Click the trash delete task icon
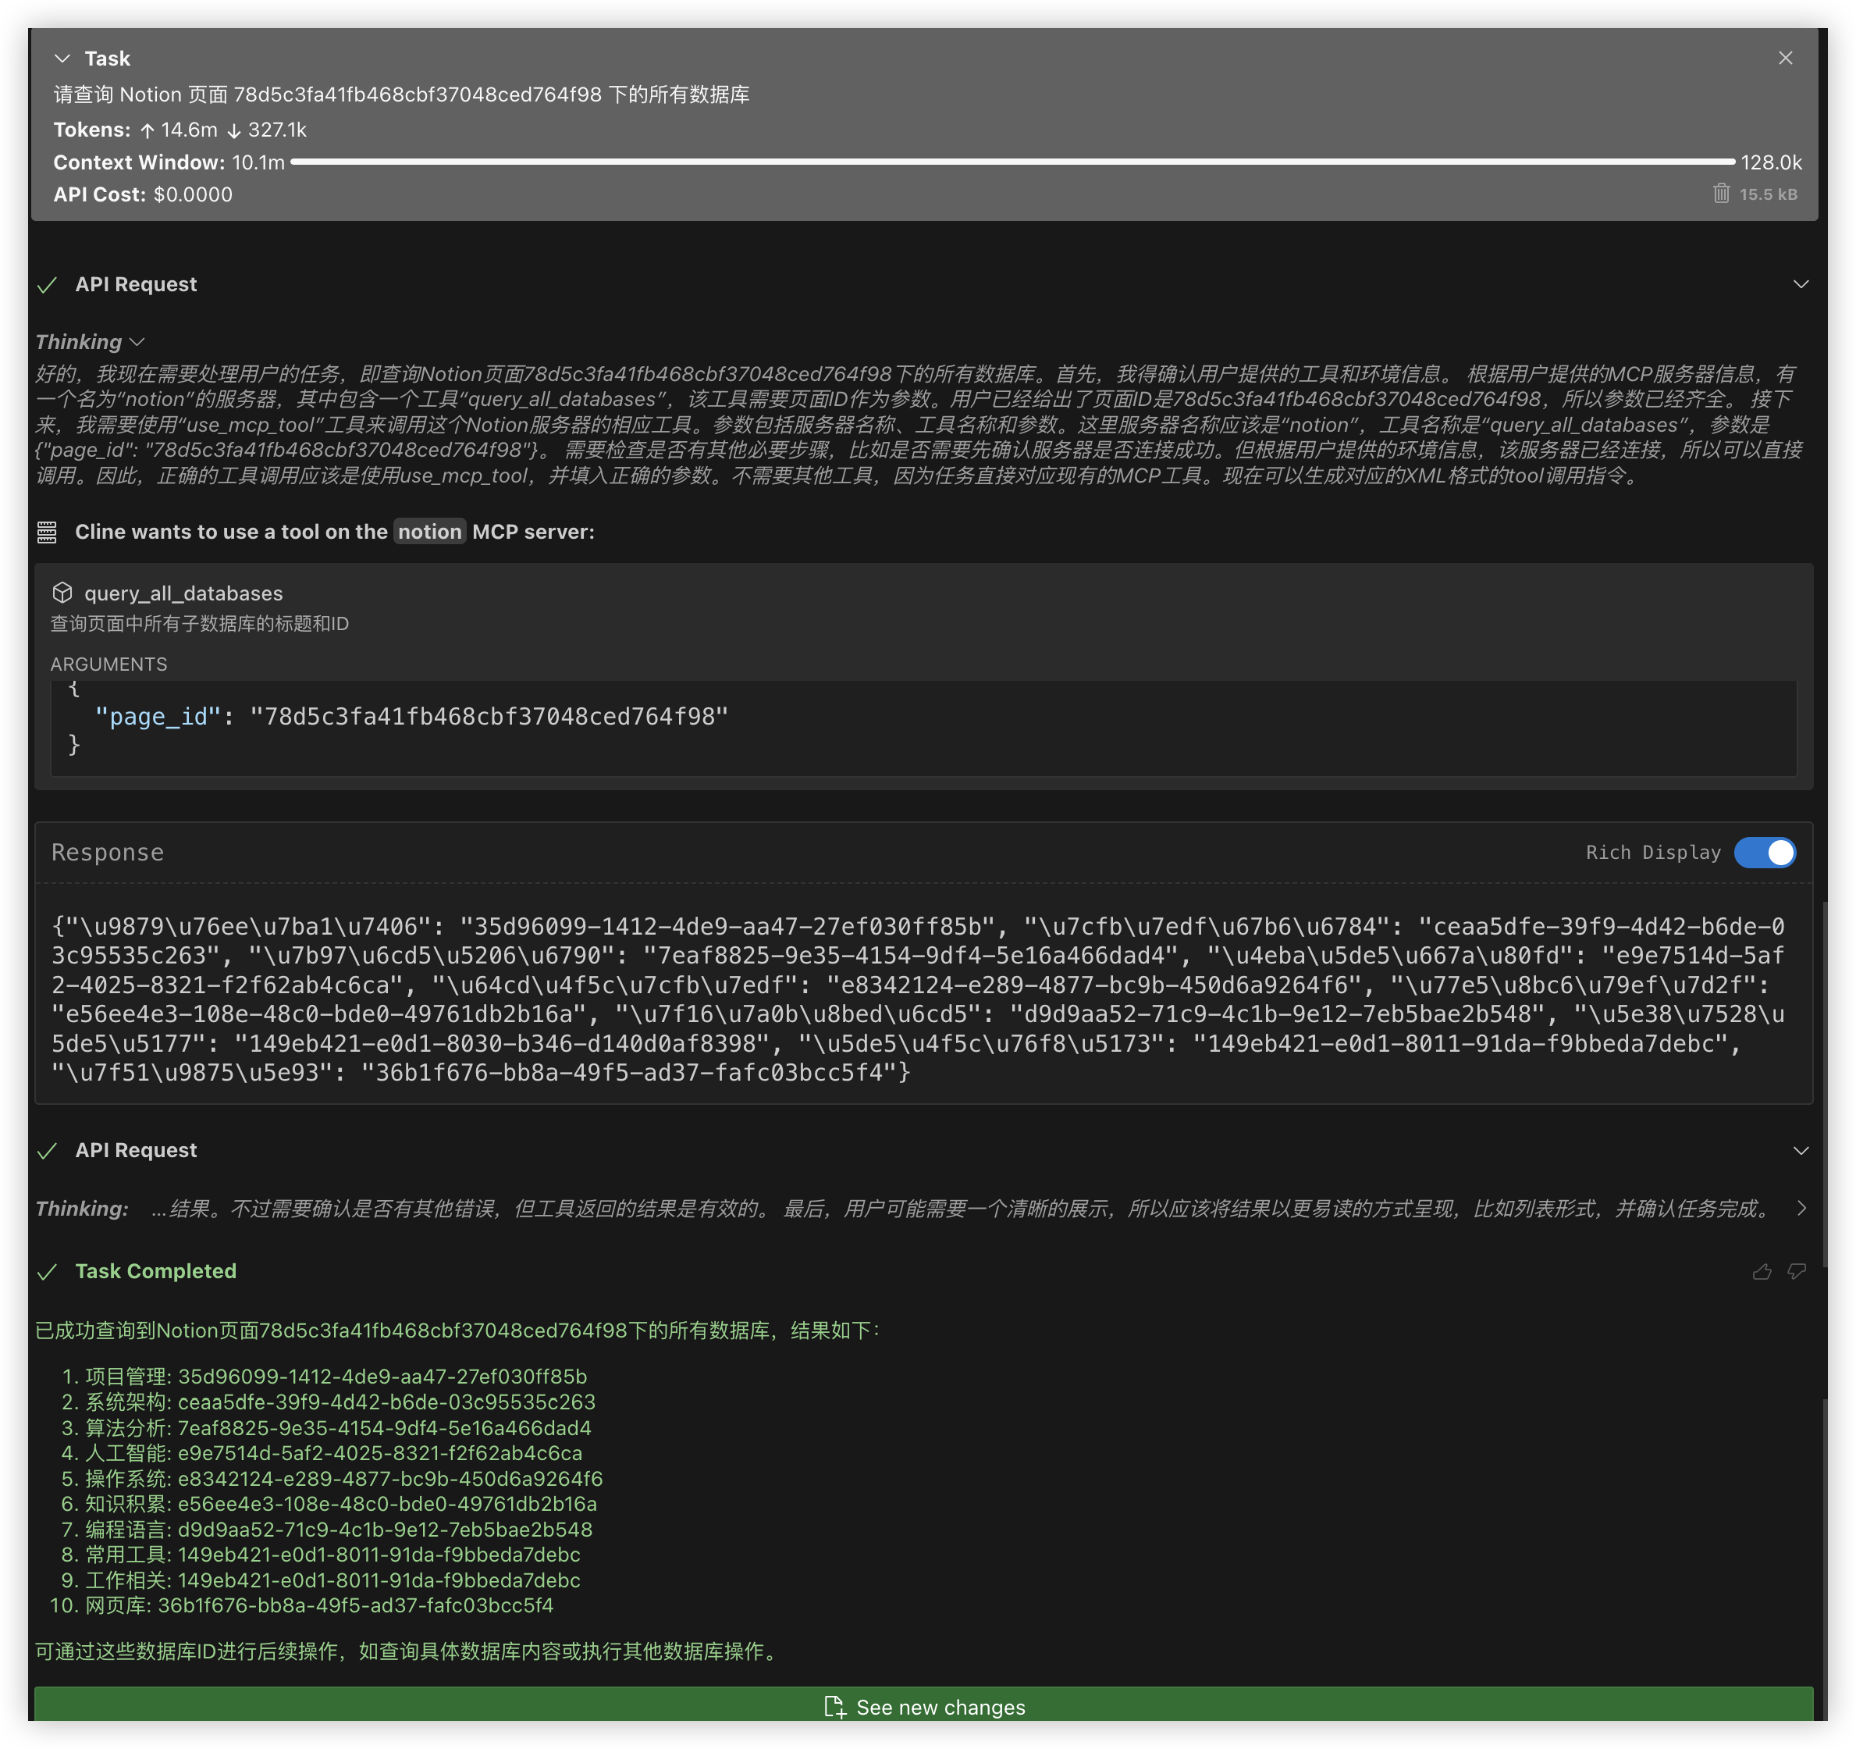 pos(1721,194)
